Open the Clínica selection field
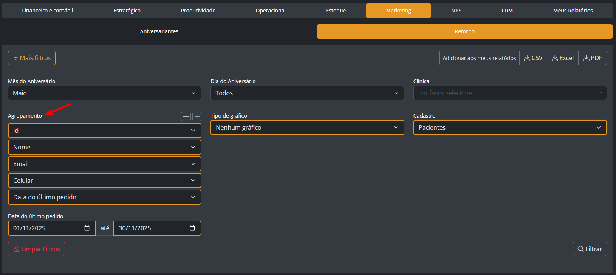The height and width of the screenshot is (275, 616). tap(510, 93)
